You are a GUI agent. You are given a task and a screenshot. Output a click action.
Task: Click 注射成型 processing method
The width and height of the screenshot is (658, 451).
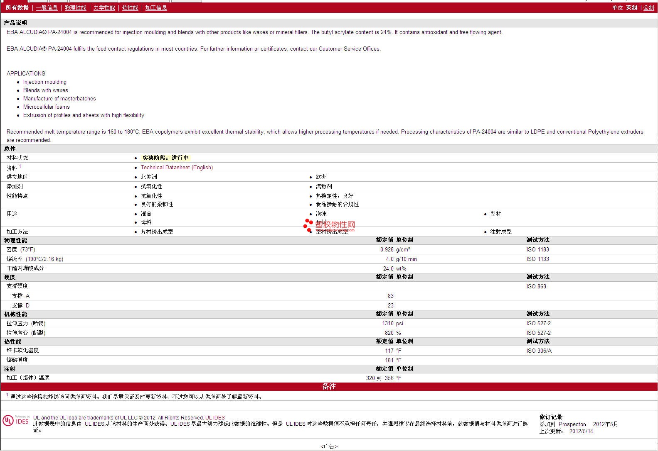[501, 232]
